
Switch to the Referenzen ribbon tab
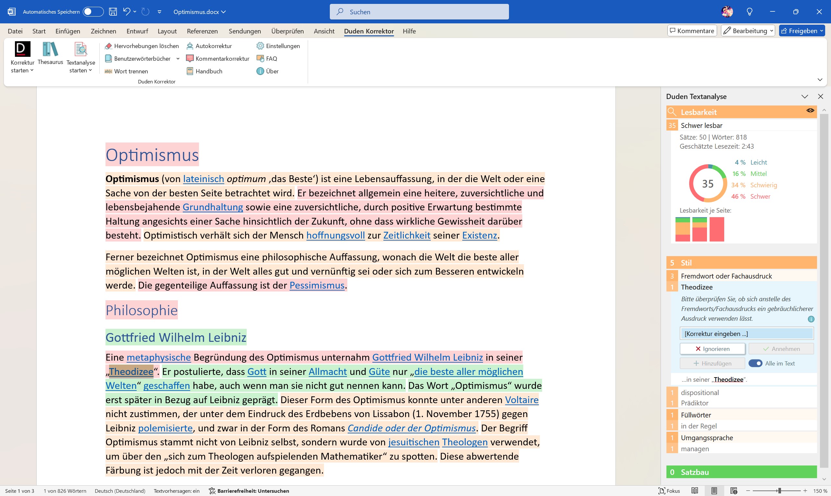click(x=202, y=31)
